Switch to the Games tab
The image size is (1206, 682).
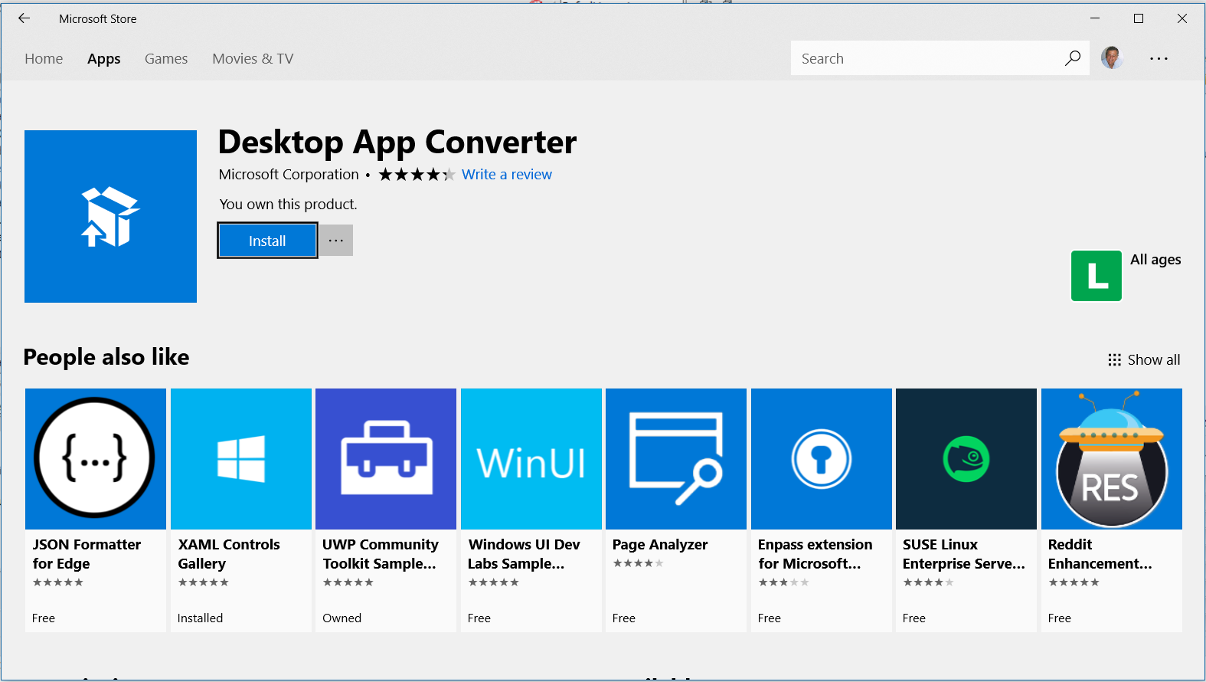[x=166, y=59]
